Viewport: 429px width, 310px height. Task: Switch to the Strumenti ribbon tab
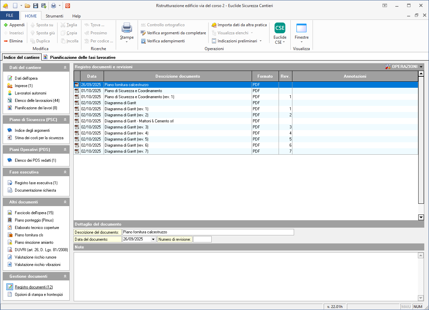tap(54, 16)
